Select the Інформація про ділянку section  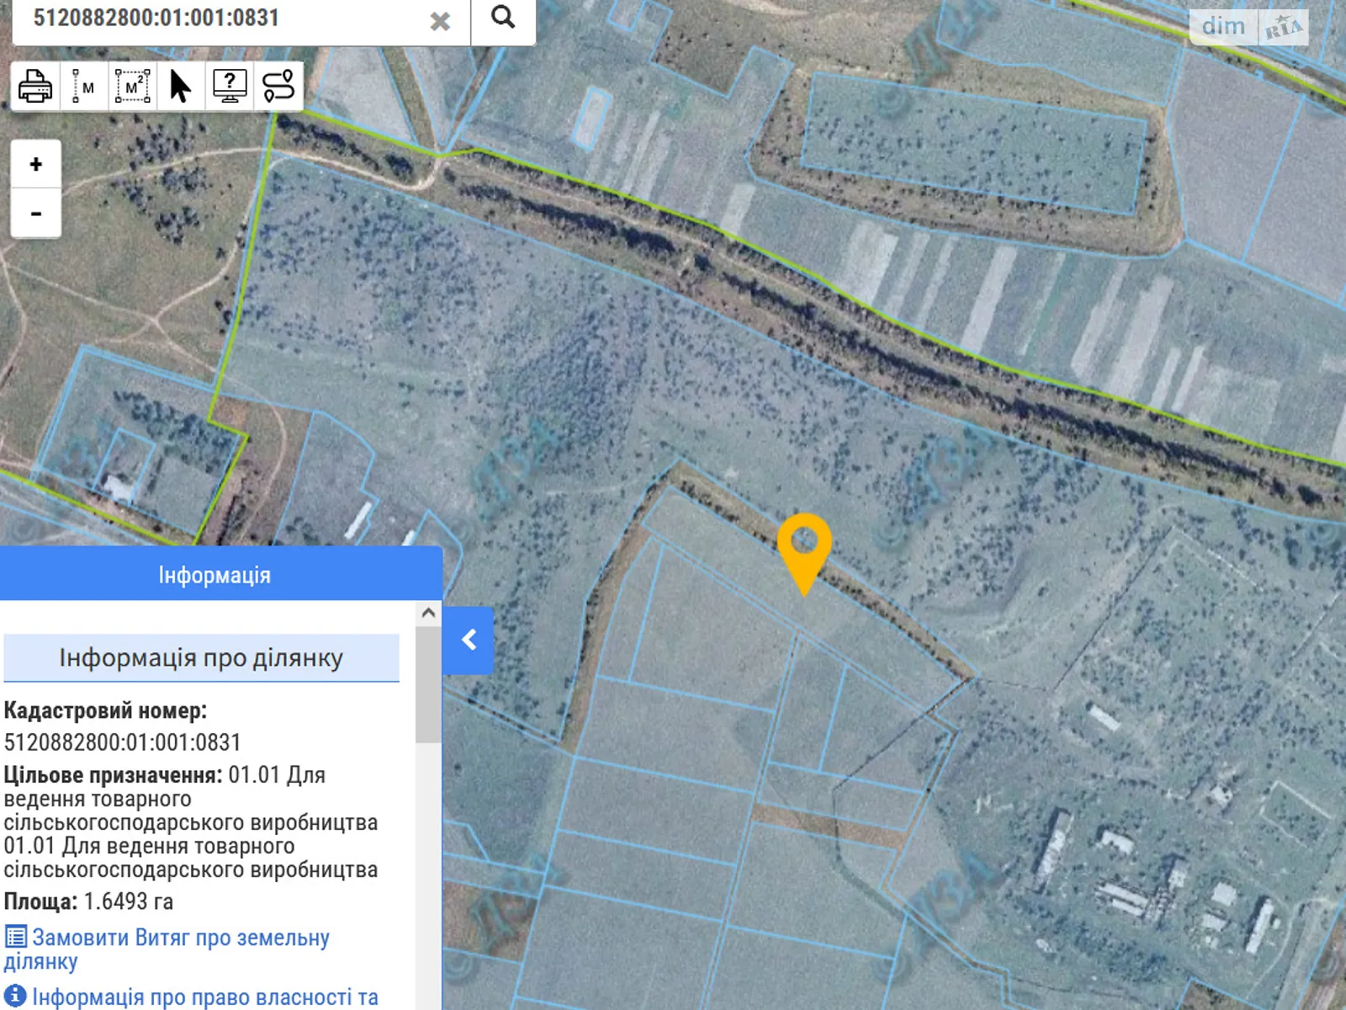click(201, 657)
